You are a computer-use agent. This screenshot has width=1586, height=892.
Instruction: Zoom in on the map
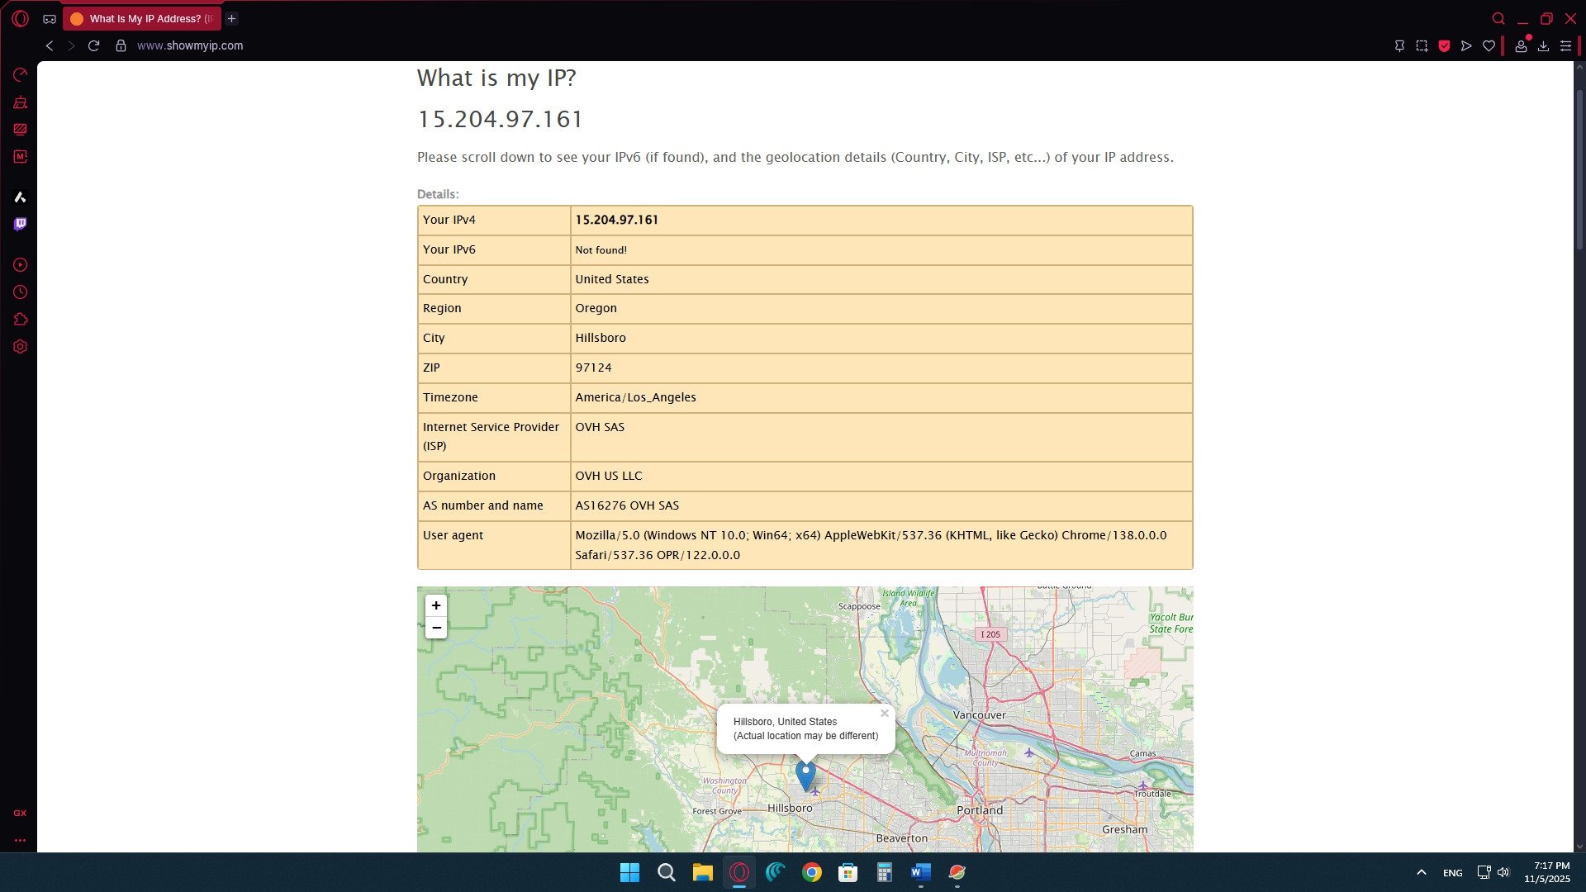(x=436, y=605)
